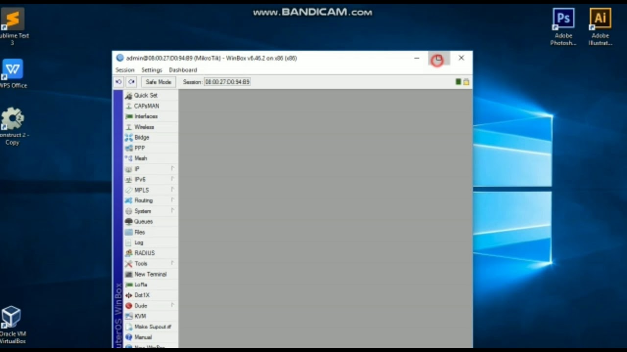Open the PPP menu entry
Screen dimensions: 627x352
click(150, 148)
